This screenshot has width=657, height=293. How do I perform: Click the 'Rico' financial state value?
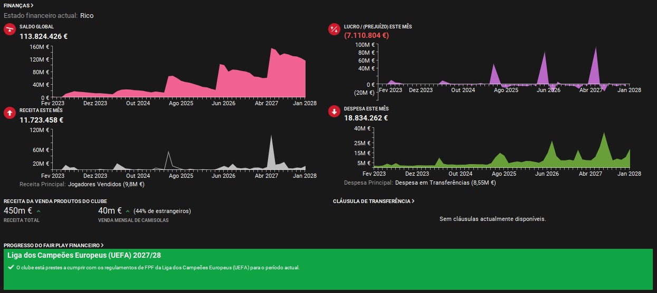coord(87,16)
